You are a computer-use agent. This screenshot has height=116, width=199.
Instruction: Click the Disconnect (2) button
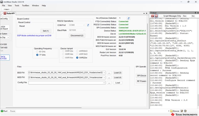(77, 36)
